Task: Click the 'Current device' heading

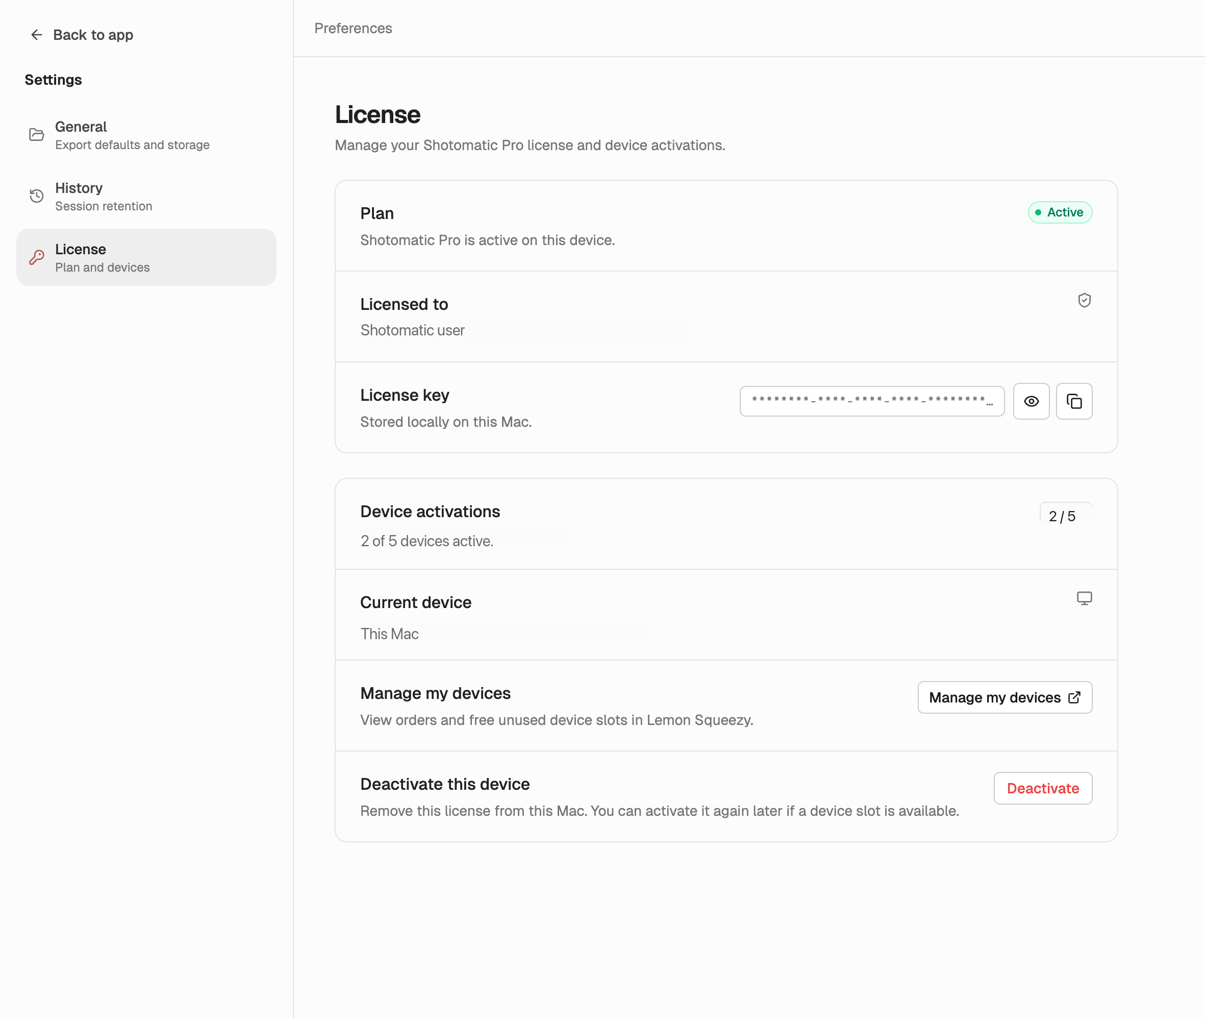Action: click(416, 602)
